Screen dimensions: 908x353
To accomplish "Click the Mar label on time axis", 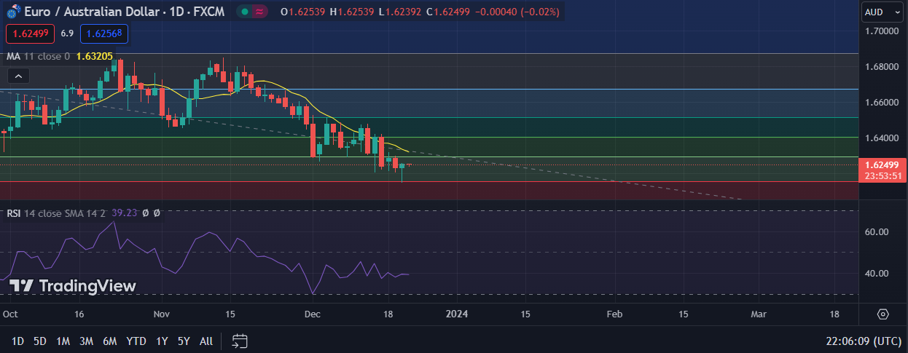I will coord(759,314).
